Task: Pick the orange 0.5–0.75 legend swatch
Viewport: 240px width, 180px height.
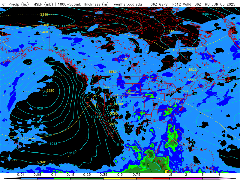Action: (x=128, y=178)
